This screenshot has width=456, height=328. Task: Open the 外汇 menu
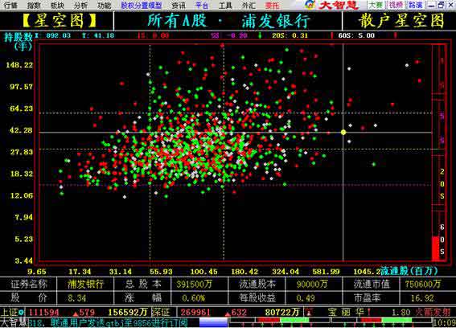tap(249, 5)
